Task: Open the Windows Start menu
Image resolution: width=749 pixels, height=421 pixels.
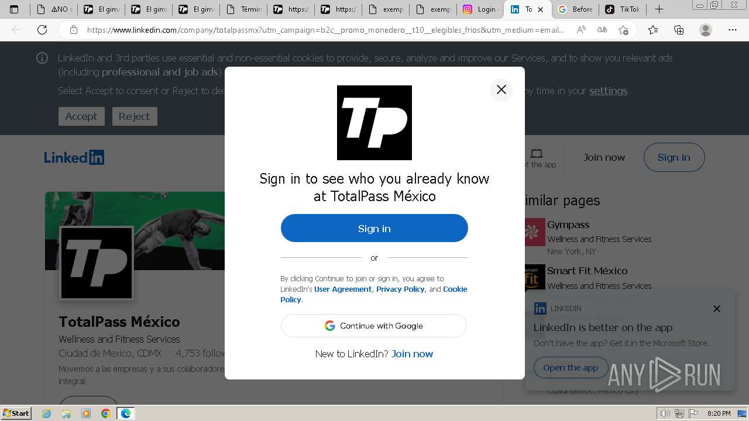Action: [x=16, y=413]
